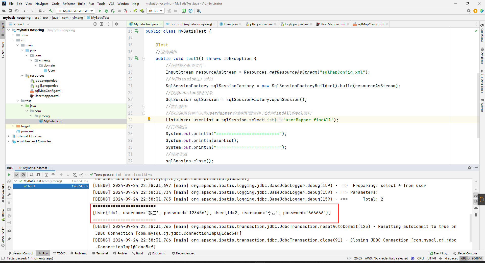Click the Save All toolbar icon

coord(10,11)
